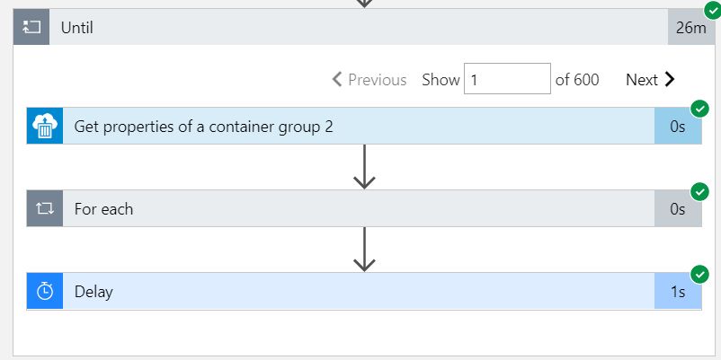
Task: Go to the Previous iteration
Action: [x=369, y=80]
